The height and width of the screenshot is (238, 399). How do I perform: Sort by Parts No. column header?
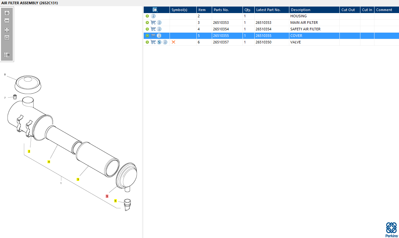[x=227, y=10]
